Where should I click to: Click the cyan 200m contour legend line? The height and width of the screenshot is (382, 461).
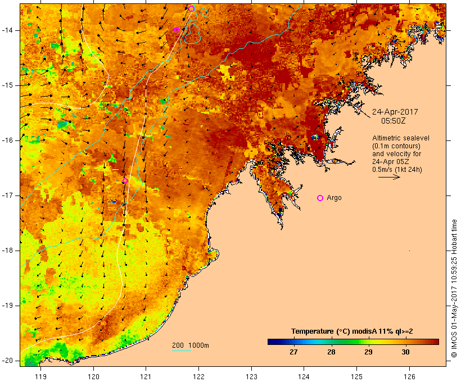click(x=182, y=351)
